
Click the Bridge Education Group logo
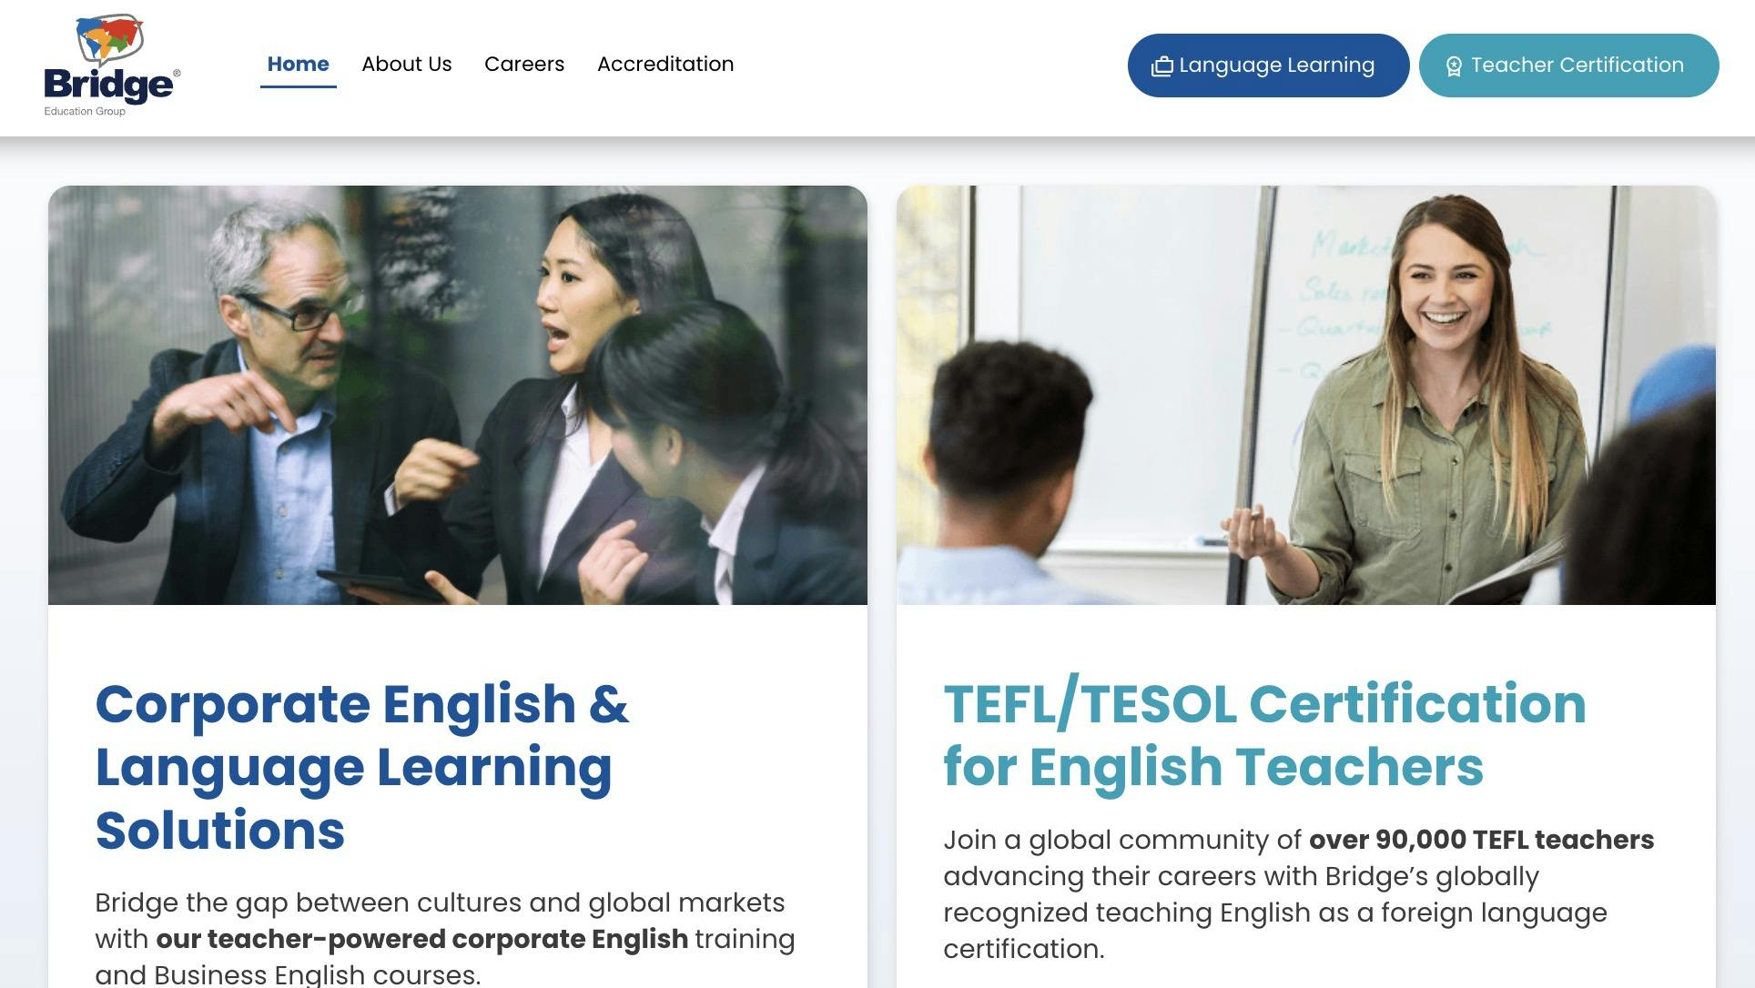[112, 66]
